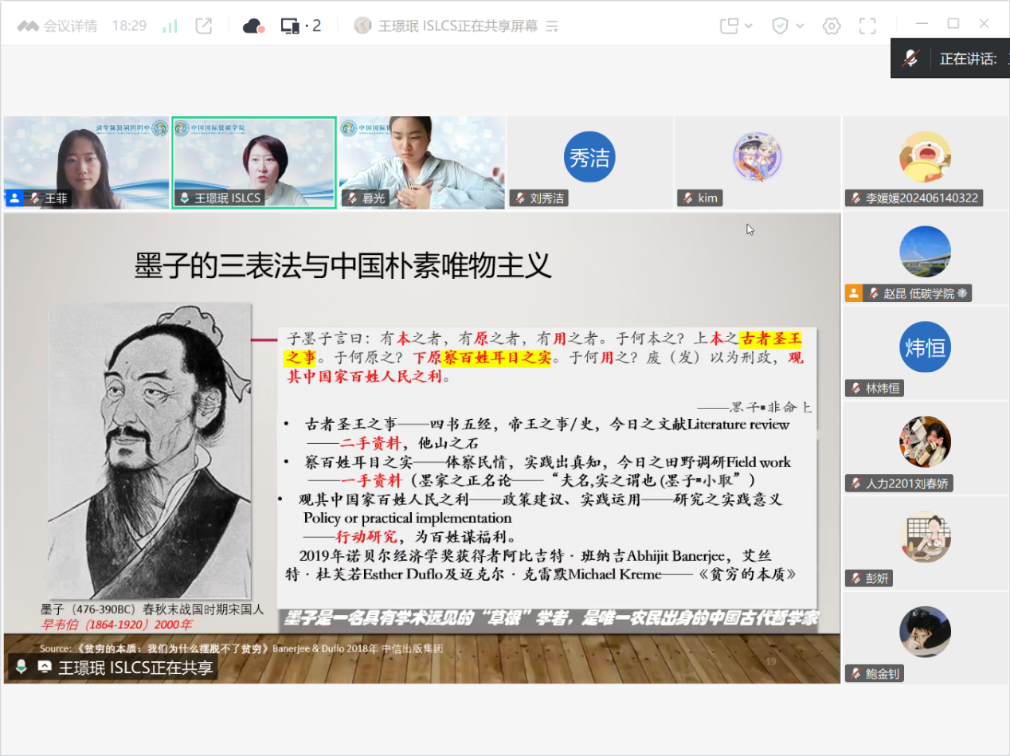The width and height of the screenshot is (1010, 756).
Task: Click 鲍金钊 participant avatar
Action: coord(925,632)
